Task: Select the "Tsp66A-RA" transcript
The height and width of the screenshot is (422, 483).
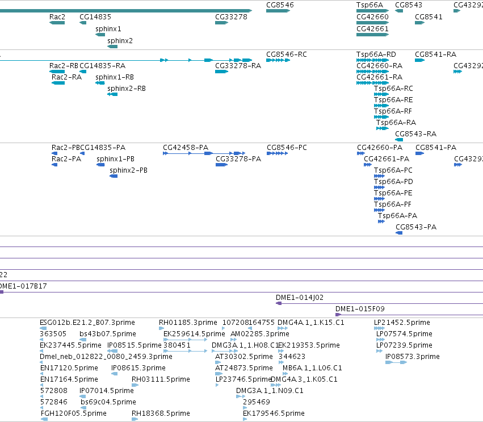Action: pyautogui.click(x=396, y=123)
